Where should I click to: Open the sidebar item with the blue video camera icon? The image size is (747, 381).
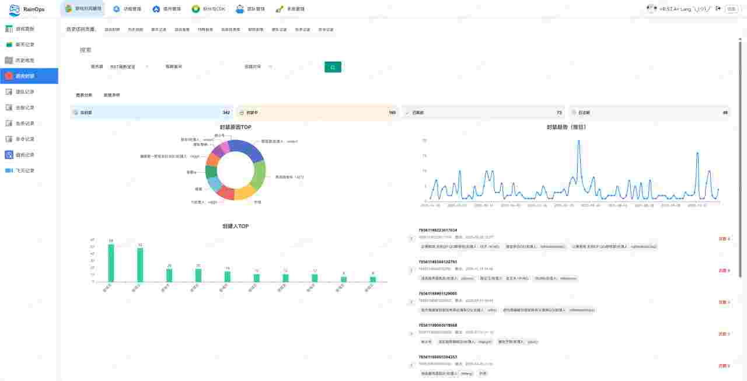tap(9, 170)
